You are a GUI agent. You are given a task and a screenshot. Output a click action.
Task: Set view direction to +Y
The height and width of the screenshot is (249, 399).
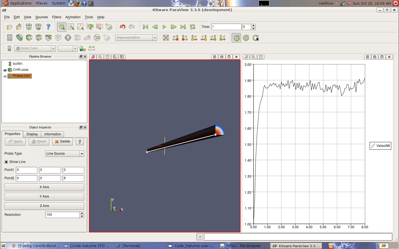[x=194, y=38]
